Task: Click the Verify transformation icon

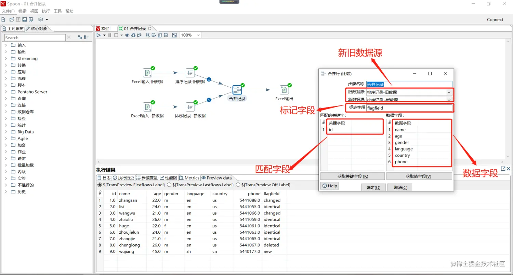Action: (148, 35)
